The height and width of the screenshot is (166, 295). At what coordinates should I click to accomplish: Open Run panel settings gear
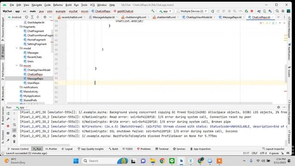[x=278, y=107]
